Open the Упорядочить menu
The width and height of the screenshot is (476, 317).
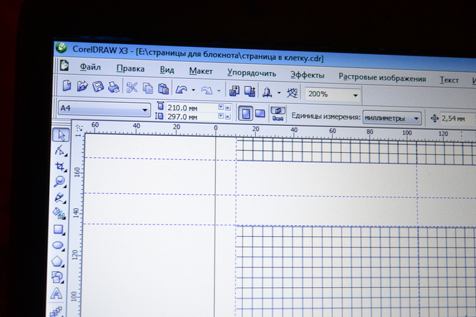click(x=251, y=73)
